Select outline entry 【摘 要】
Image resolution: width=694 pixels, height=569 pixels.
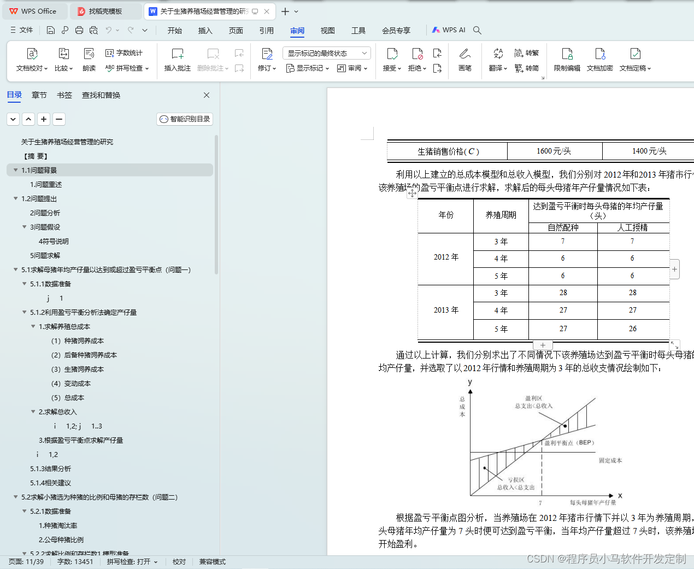click(36, 156)
